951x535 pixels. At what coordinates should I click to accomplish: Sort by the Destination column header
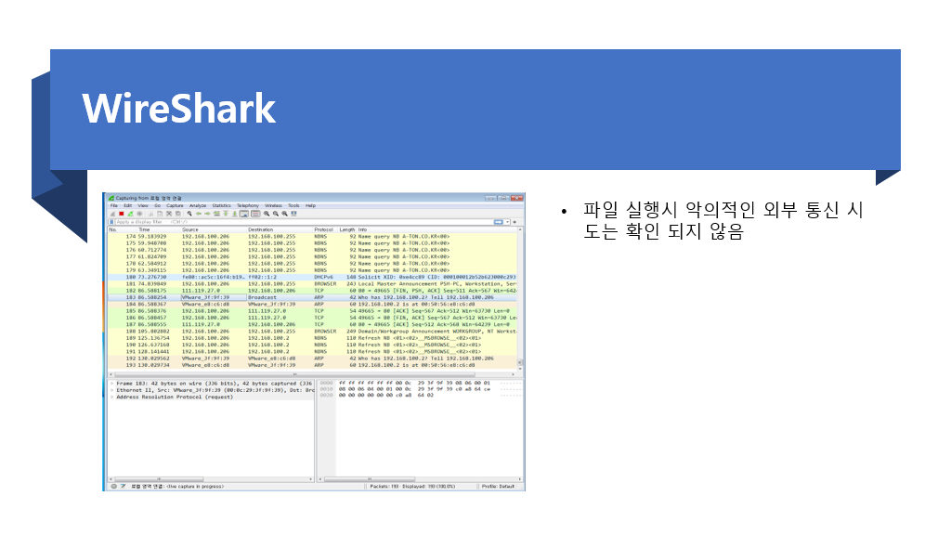(261, 230)
